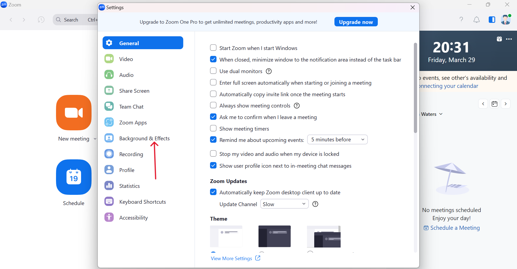Open the user profile avatar

click(506, 20)
